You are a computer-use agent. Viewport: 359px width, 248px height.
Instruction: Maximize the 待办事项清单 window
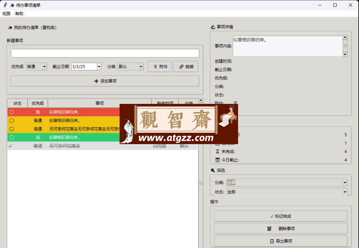coord(335,5)
